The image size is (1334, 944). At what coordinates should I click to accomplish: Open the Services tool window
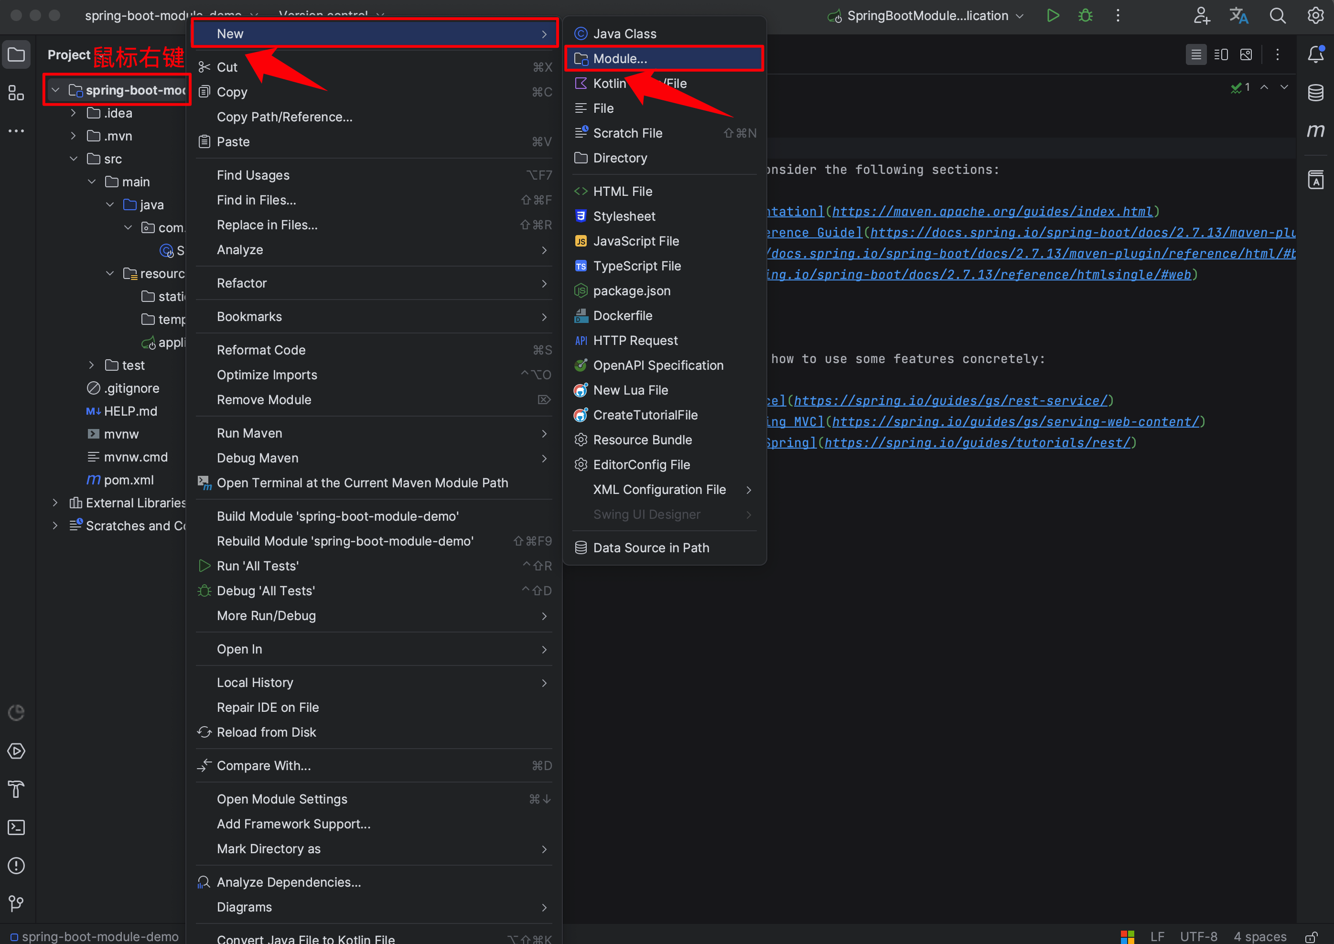point(16,751)
